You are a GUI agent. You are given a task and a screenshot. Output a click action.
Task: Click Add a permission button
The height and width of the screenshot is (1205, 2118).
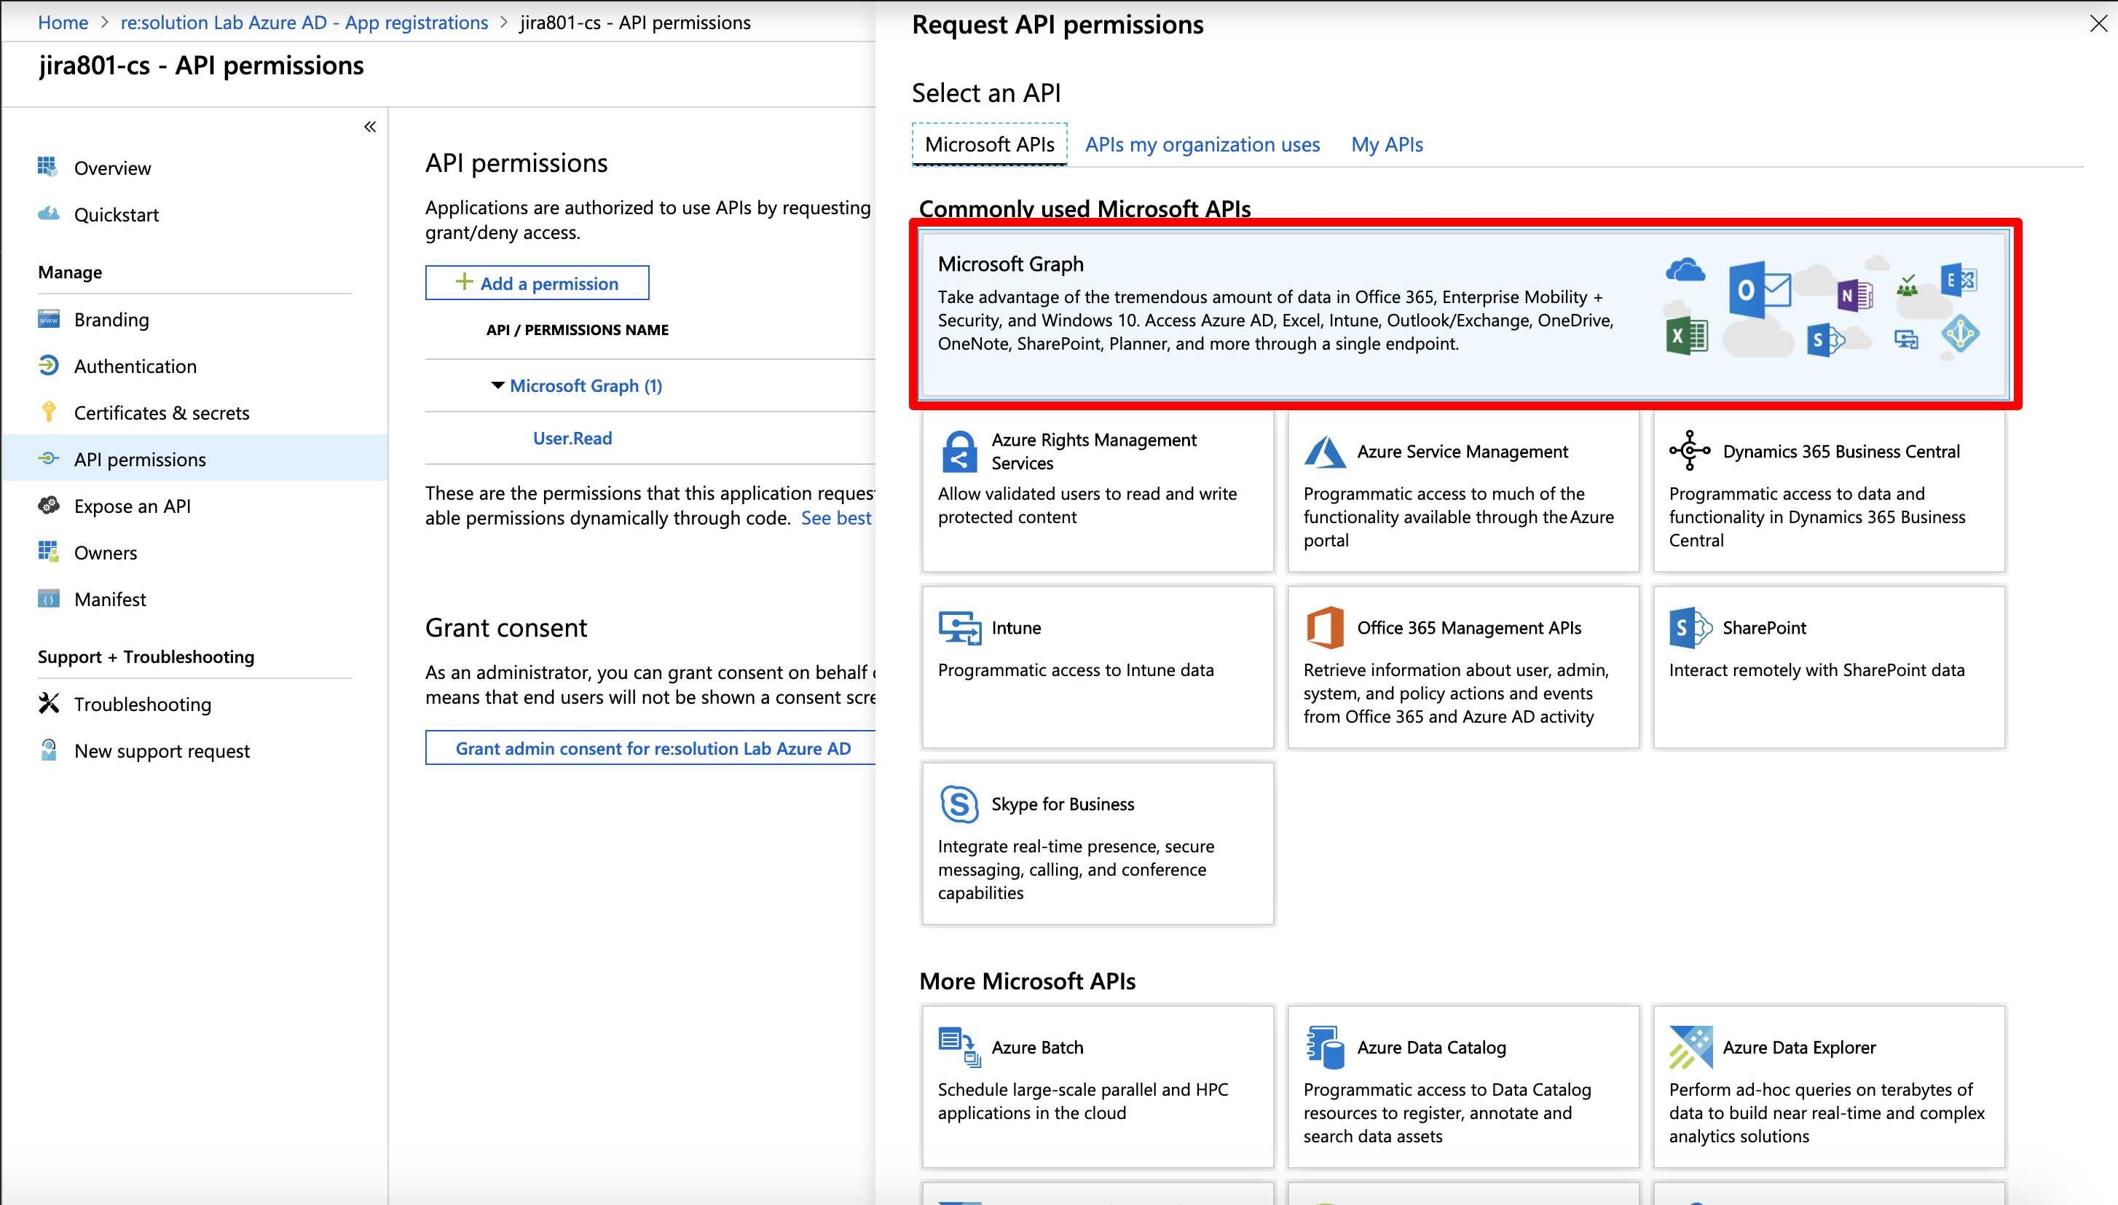pos(537,283)
